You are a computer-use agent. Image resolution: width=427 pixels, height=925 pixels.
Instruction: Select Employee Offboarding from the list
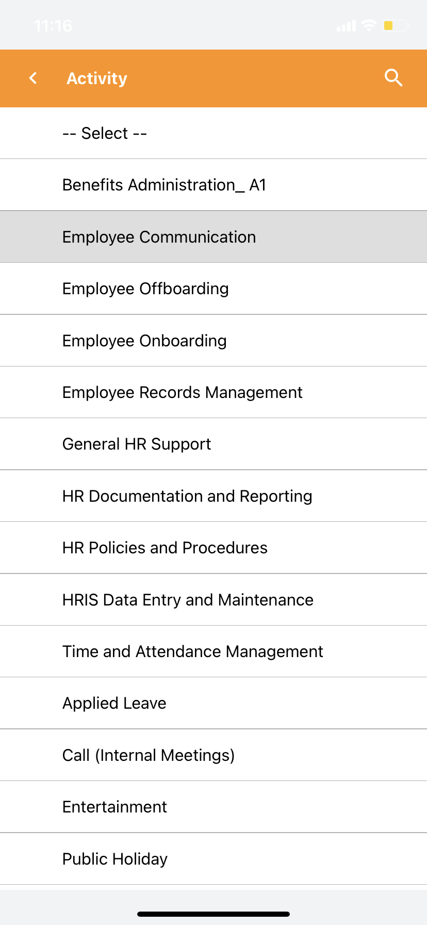(x=213, y=289)
